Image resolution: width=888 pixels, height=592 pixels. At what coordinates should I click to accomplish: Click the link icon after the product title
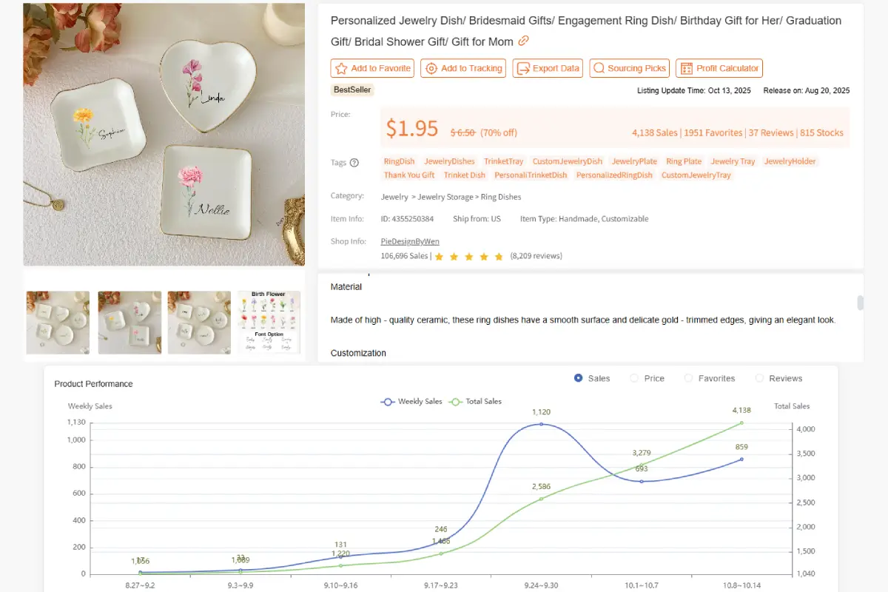coord(522,41)
